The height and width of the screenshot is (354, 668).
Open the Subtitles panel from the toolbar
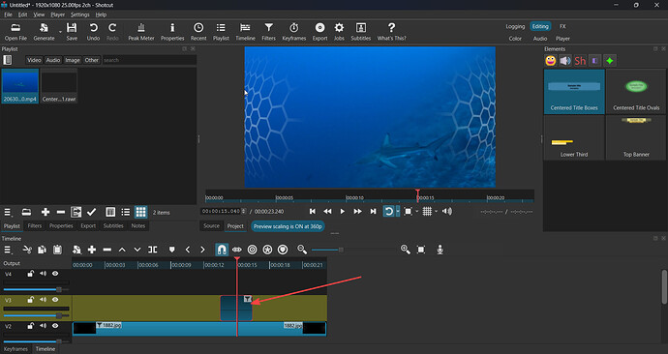click(x=360, y=32)
